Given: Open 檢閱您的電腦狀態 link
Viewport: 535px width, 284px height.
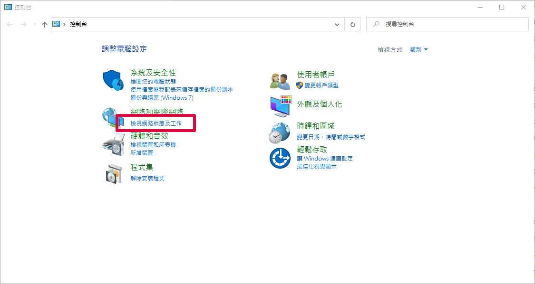Looking at the screenshot, I should coord(153,82).
